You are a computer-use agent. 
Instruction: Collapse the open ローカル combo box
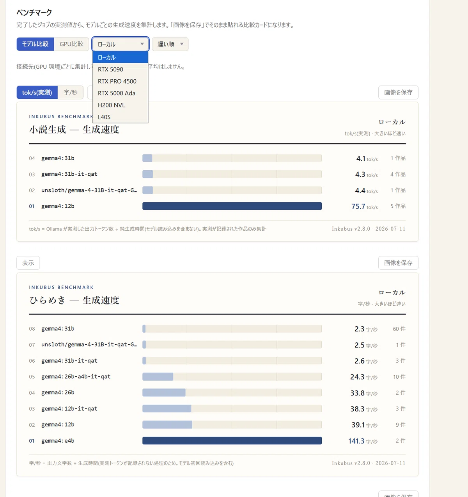(121, 44)
